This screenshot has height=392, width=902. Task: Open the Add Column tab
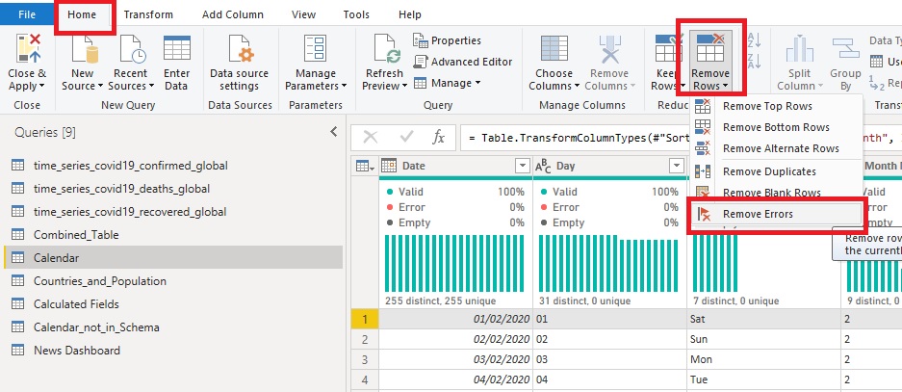pyautogui.click(x=232, y=14)
